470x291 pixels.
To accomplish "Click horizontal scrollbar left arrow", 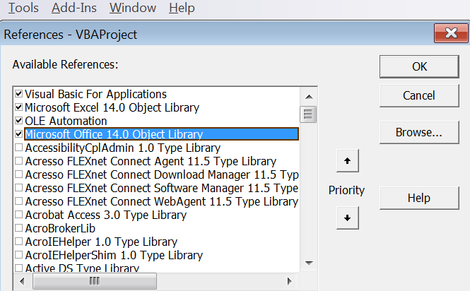I will click(x=22, y=281).
